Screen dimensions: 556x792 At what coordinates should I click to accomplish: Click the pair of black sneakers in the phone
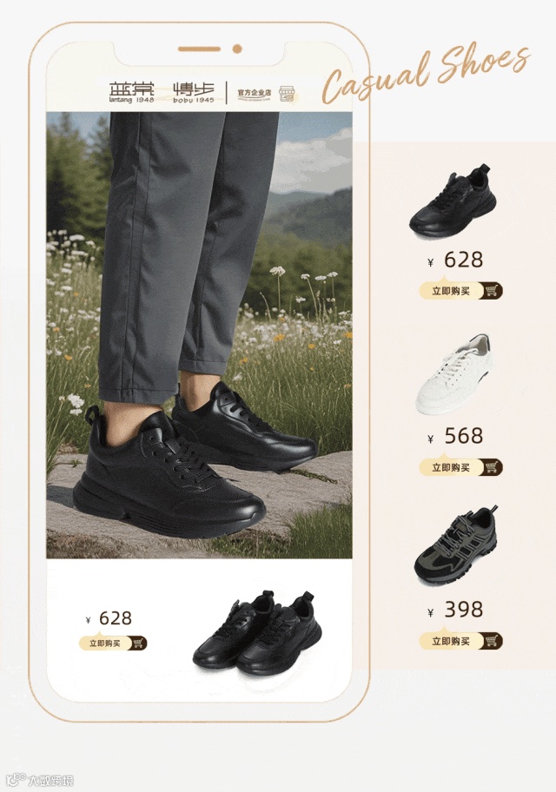tap(257, 632)
